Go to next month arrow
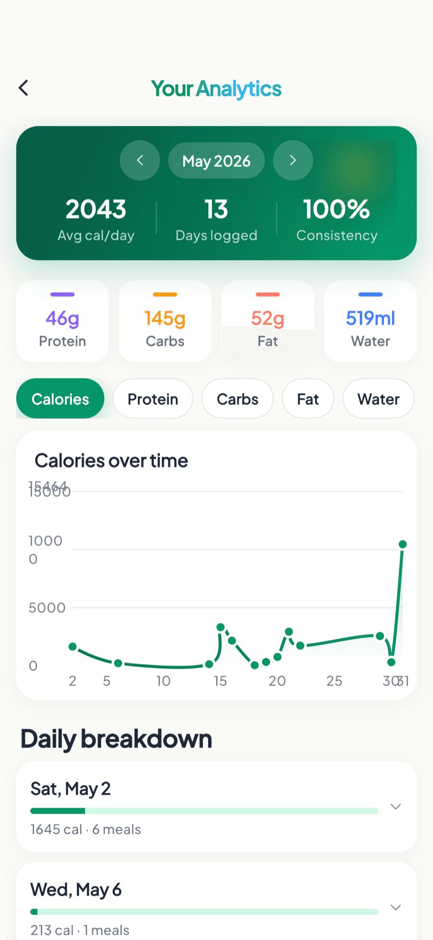The image size is (433, 940). 293,161
